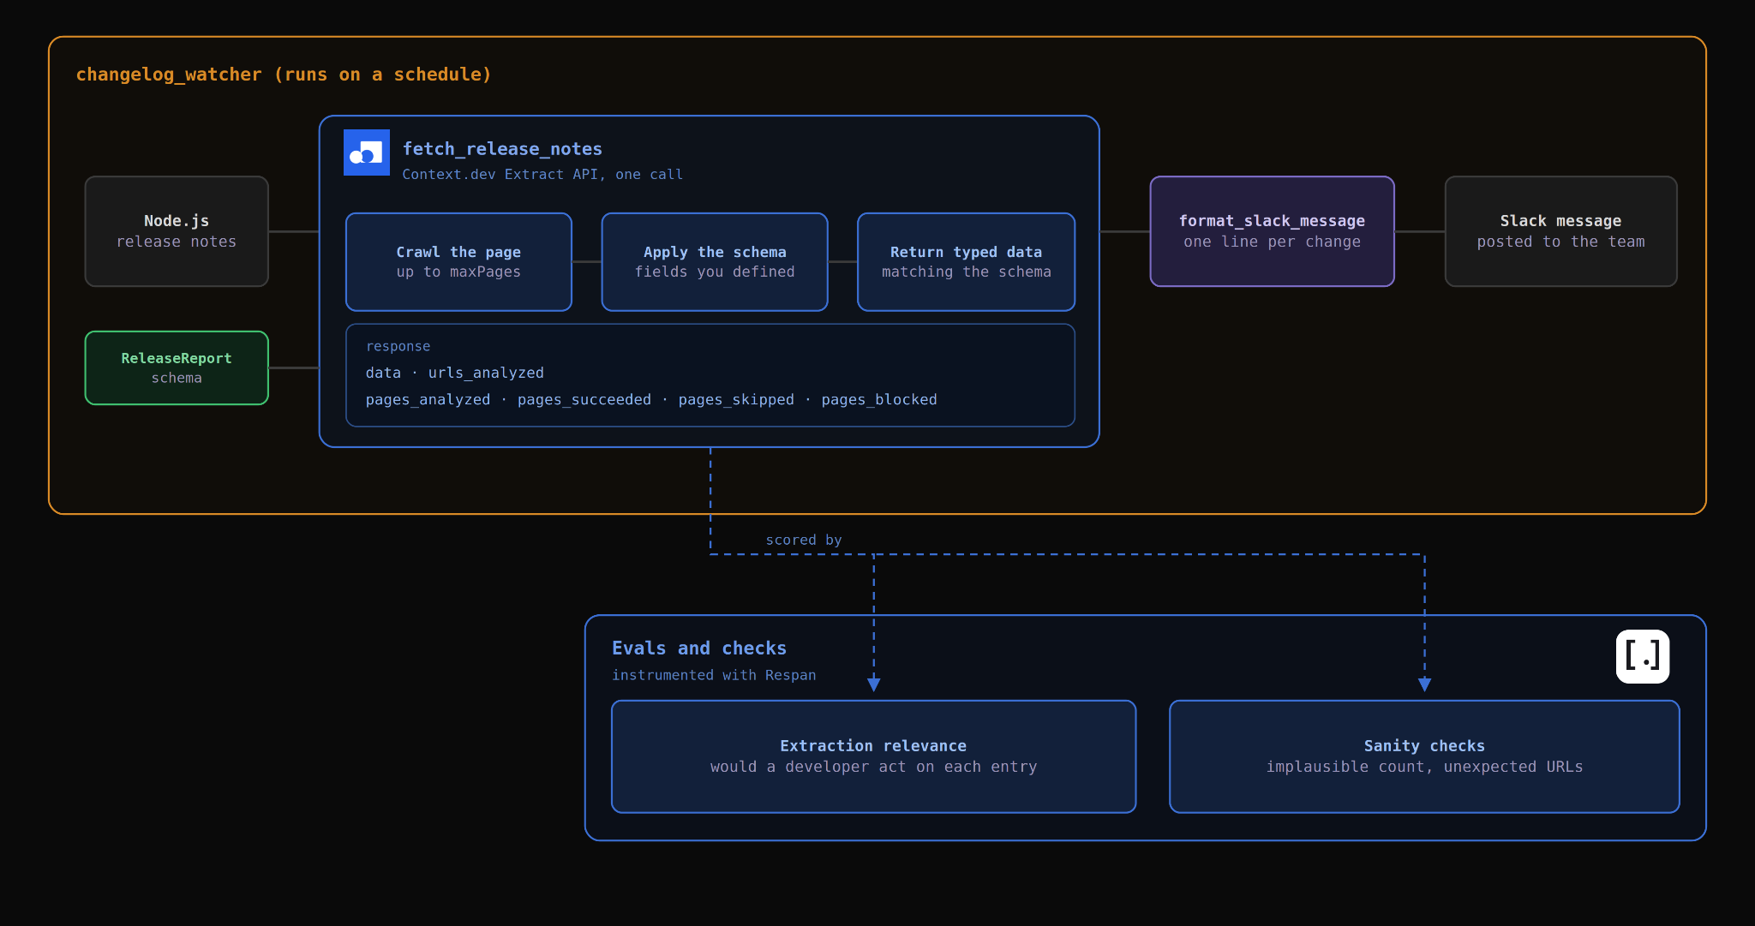Click 'matching the schema' text

coord(966,272)
